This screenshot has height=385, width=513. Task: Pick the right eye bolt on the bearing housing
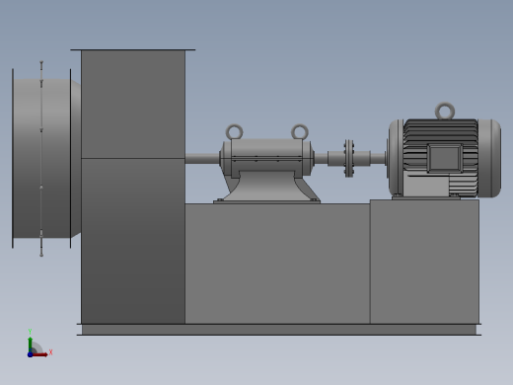[x=300, y=131]
